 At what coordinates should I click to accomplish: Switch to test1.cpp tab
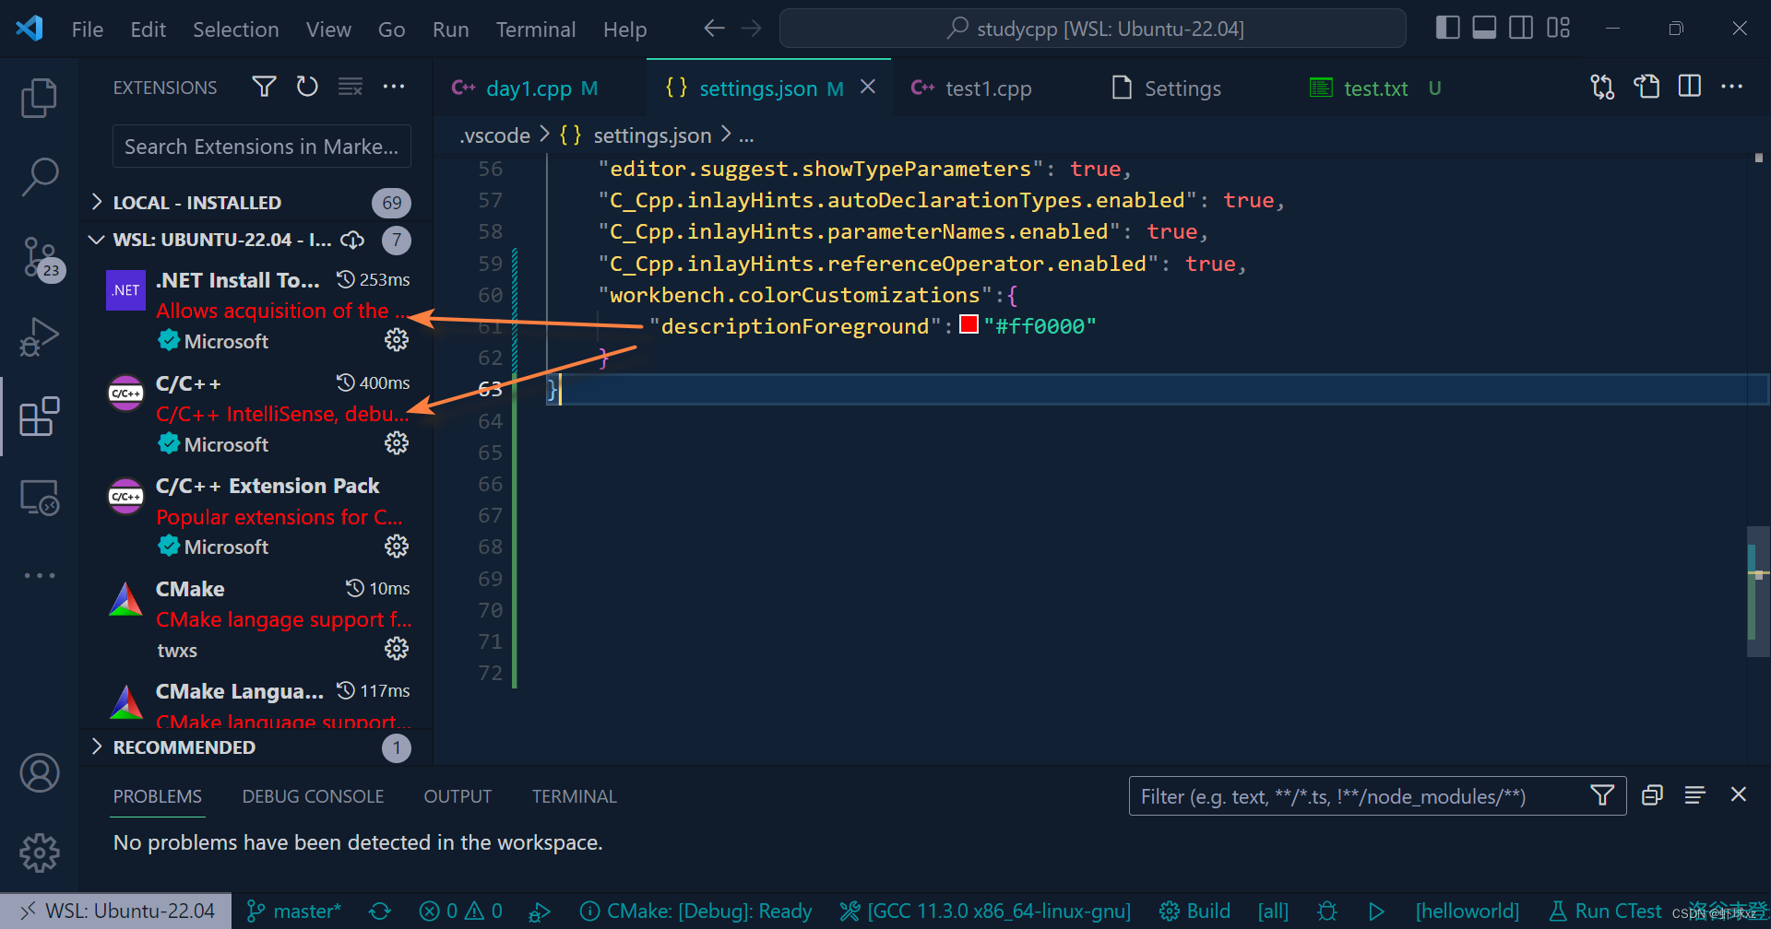pos(987,88)
